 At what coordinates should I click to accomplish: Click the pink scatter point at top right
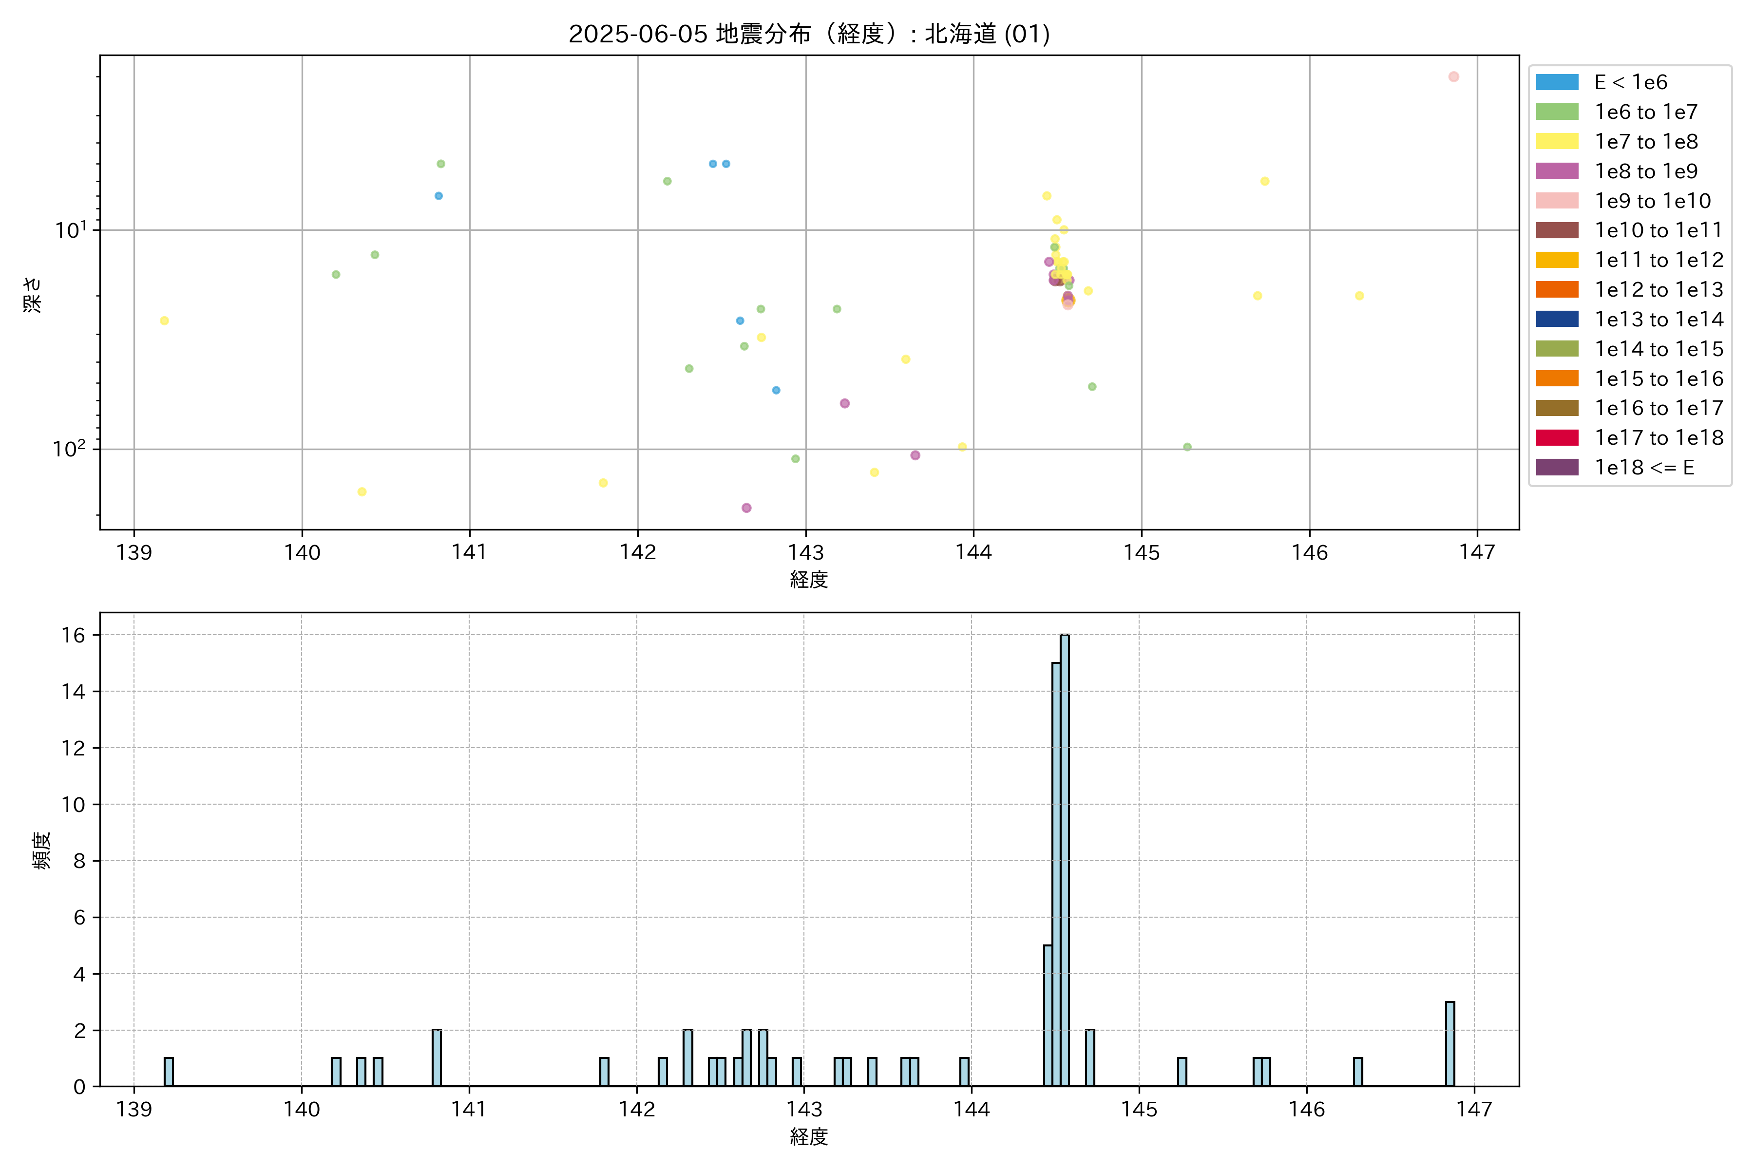1453,77
